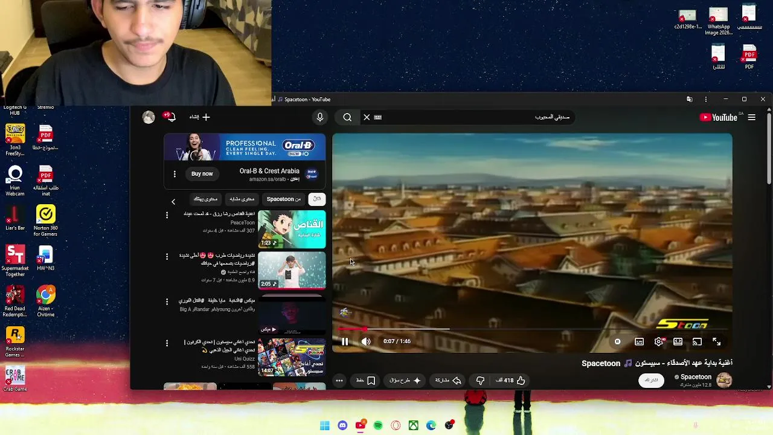This screenshot has width=773, height=435.
Task: Open the Spacetoon channel name link
Action: pyautogui.click(x=696, y=377)
